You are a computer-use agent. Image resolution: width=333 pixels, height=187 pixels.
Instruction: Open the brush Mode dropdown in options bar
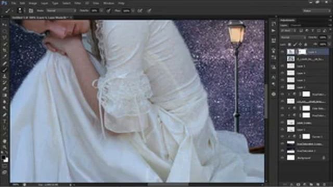(61, 10)
